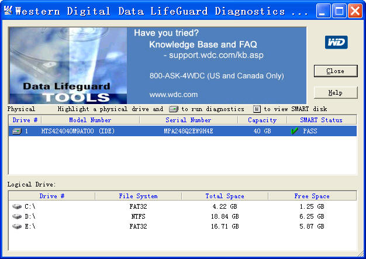This screenshot has height=259, width=366.
Task: Click the application icon in title bar
Action: click(x=8, y=11)
